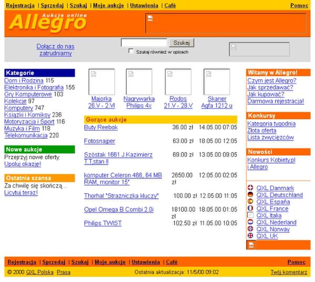Open the Gry Komputerowe category
The height and width of the screenshot is (282, 315).
(28, 95)
